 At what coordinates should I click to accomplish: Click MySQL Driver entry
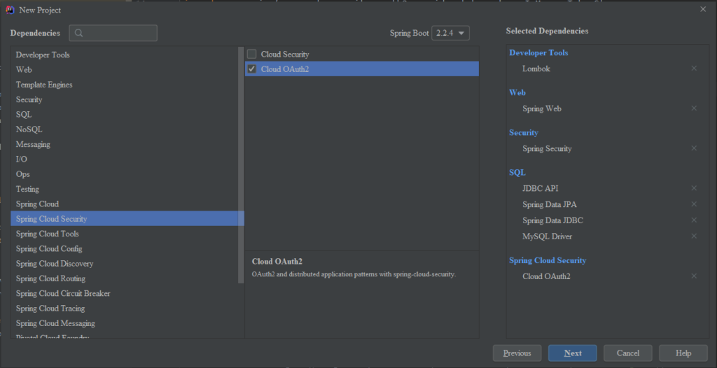pyautogui.click(x=548, y=236)
